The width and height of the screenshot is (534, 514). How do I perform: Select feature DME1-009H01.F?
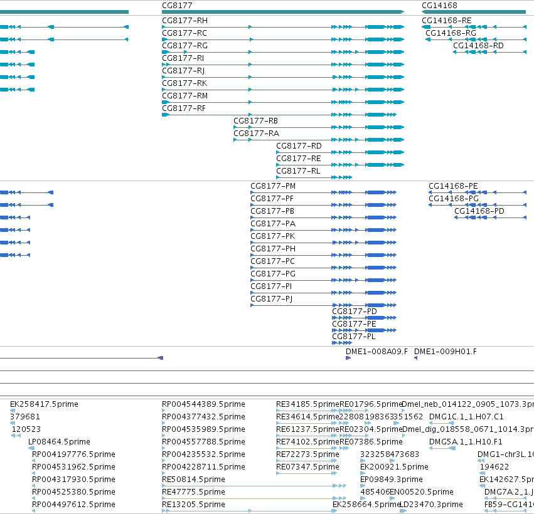click(x=446, y=352)
